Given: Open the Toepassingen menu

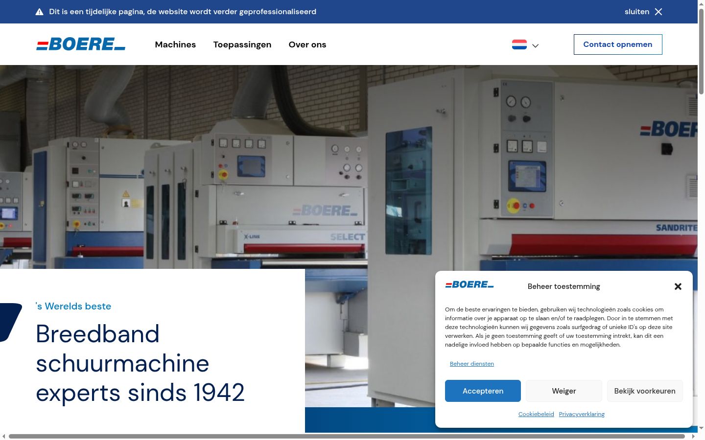Looking at the screenshot, I should point(242,44).
